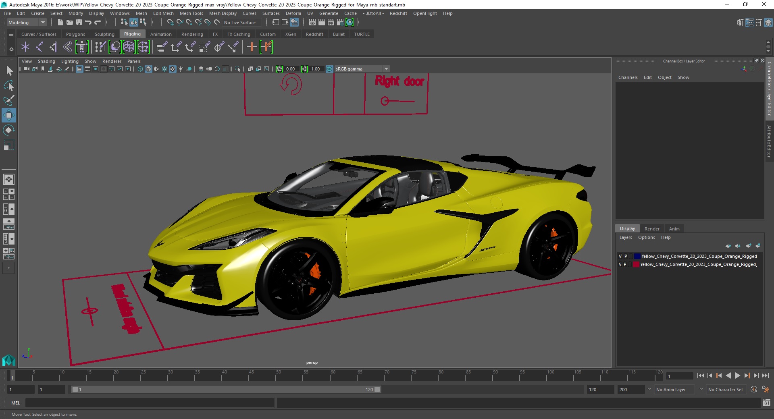The height and width of the screenshot is (419, 774).
Task: Click the current frame field on timeline
Action: 680,376
